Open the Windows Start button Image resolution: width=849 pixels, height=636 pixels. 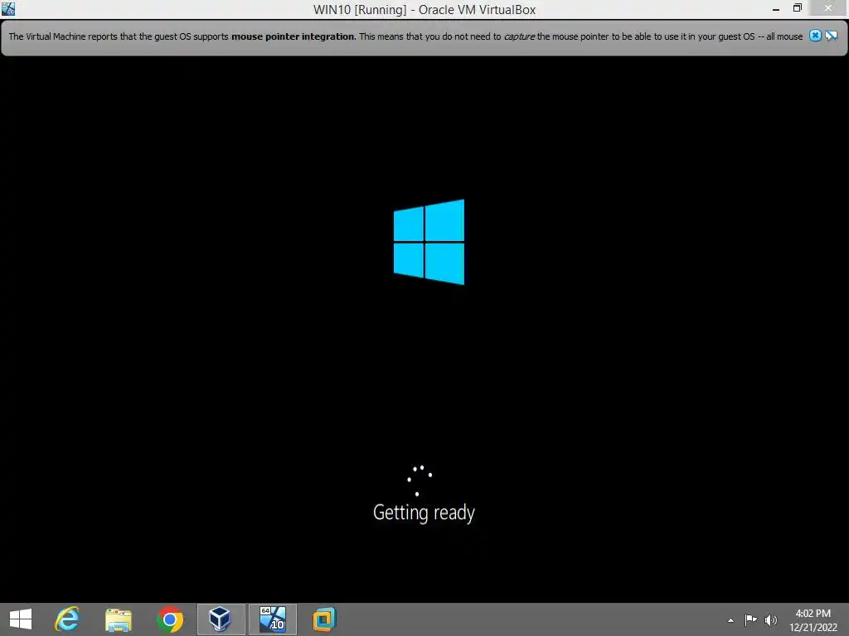coord(21,619)
